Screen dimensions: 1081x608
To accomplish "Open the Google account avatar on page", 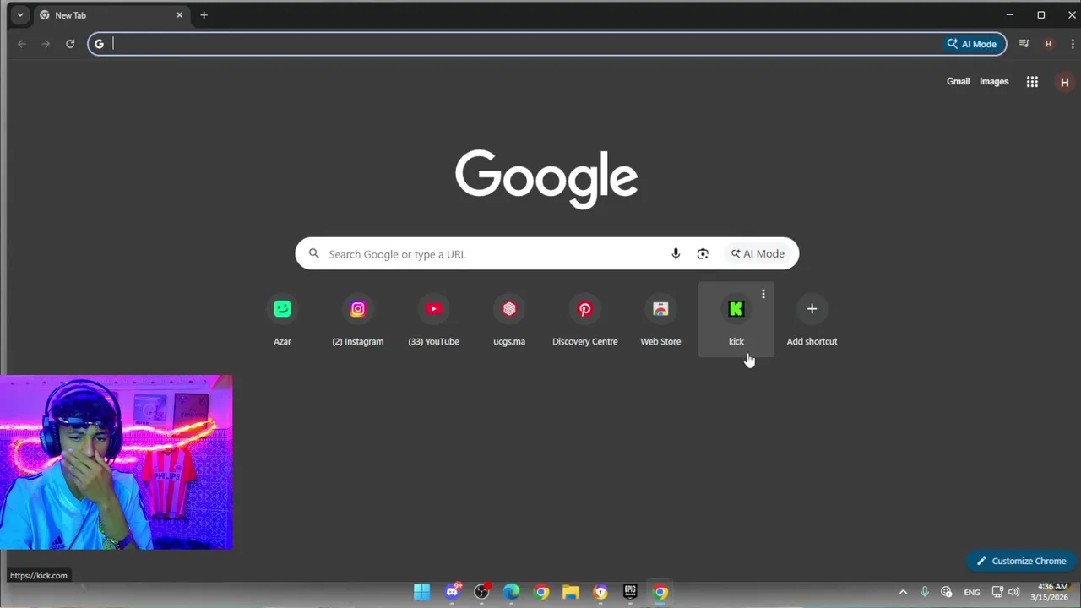I will 1064,82.
